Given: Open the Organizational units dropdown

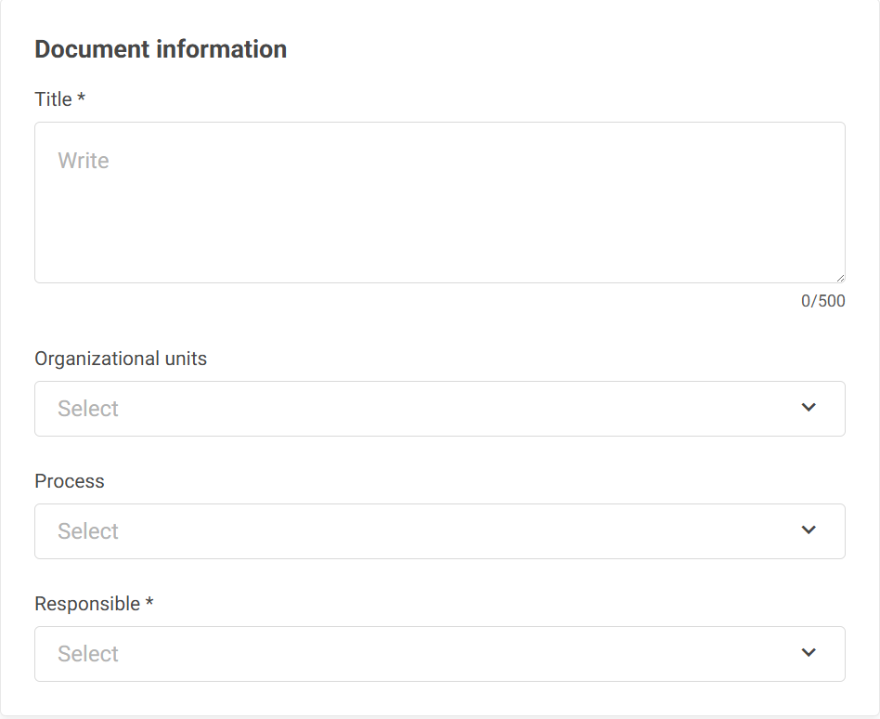Looking at the screenshot, I should click(440, 409).
